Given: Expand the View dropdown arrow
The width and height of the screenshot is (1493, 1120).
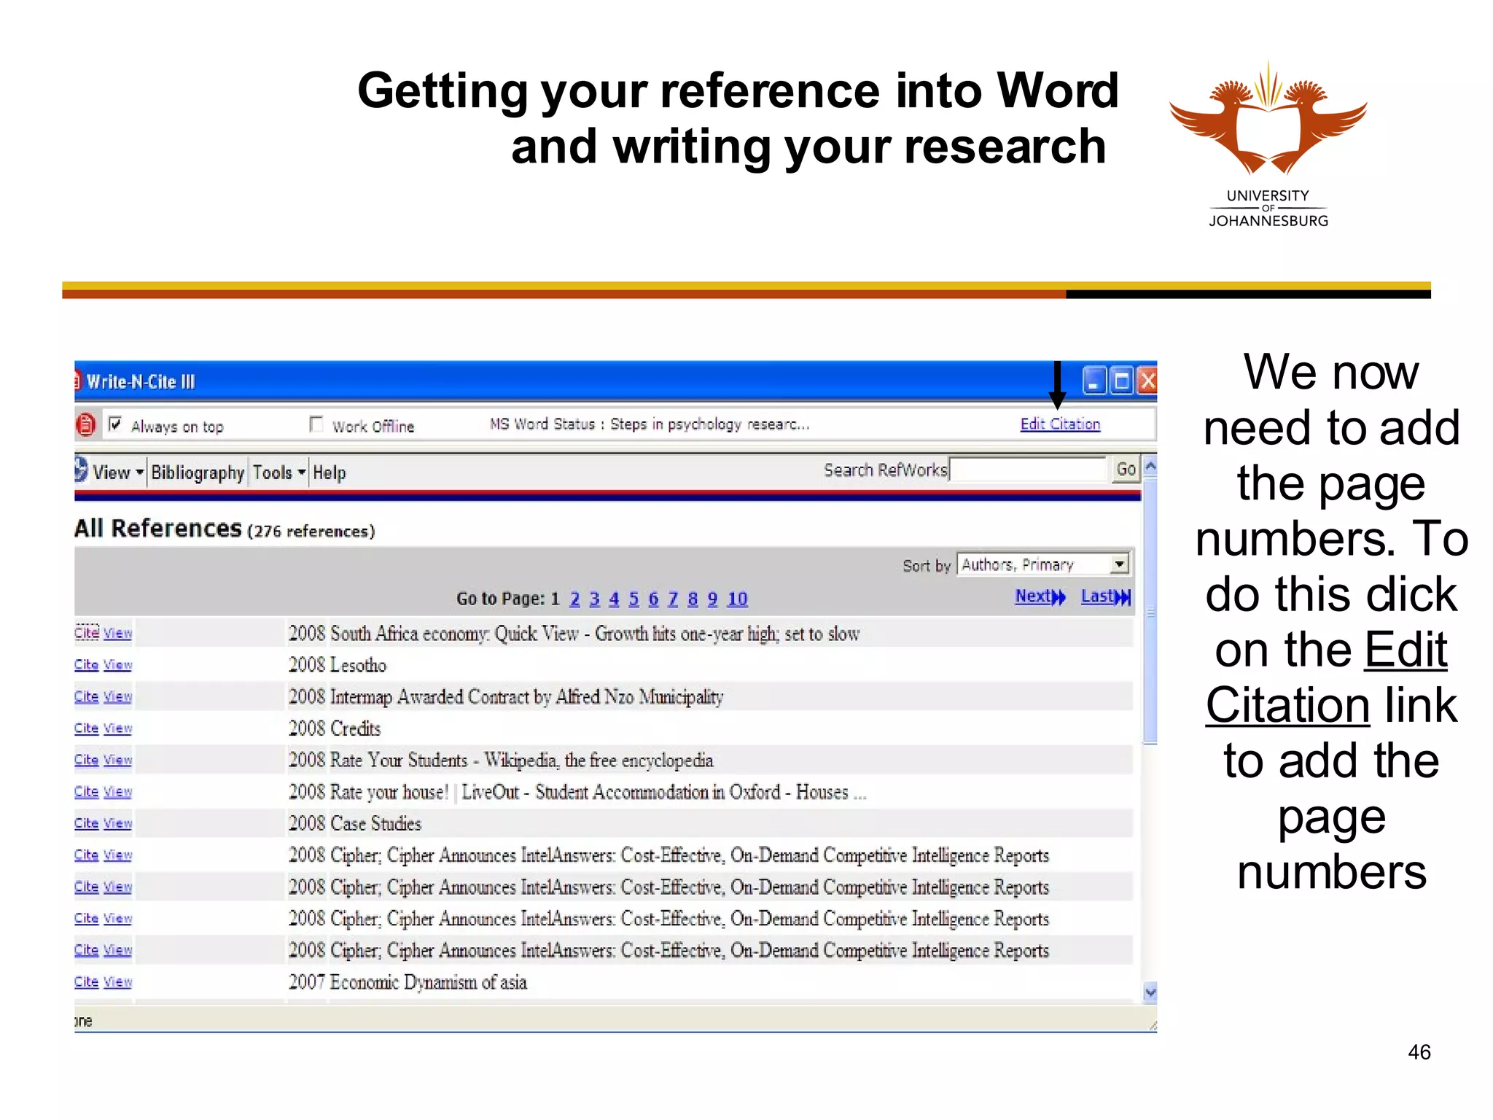Looking at the screenshot, I should pyautogui.click(x=139, y=472).
